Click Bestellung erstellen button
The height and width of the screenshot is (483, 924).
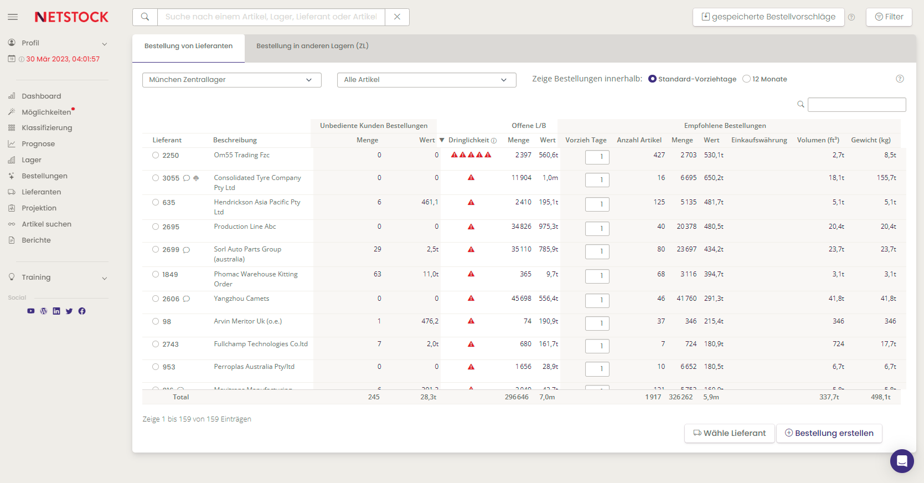tap(829, 433)
